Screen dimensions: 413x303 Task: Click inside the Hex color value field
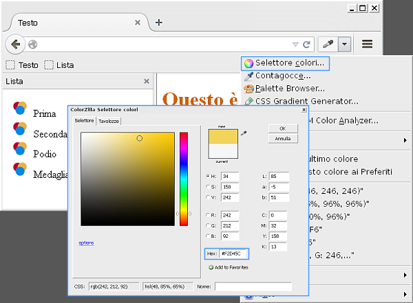tap(234, 254)
